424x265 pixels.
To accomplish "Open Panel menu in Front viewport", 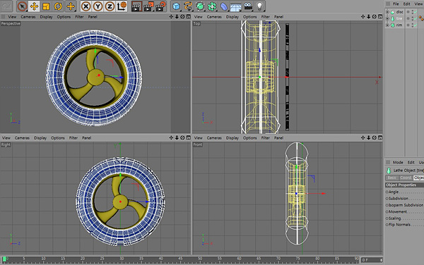I will point(279,138).
